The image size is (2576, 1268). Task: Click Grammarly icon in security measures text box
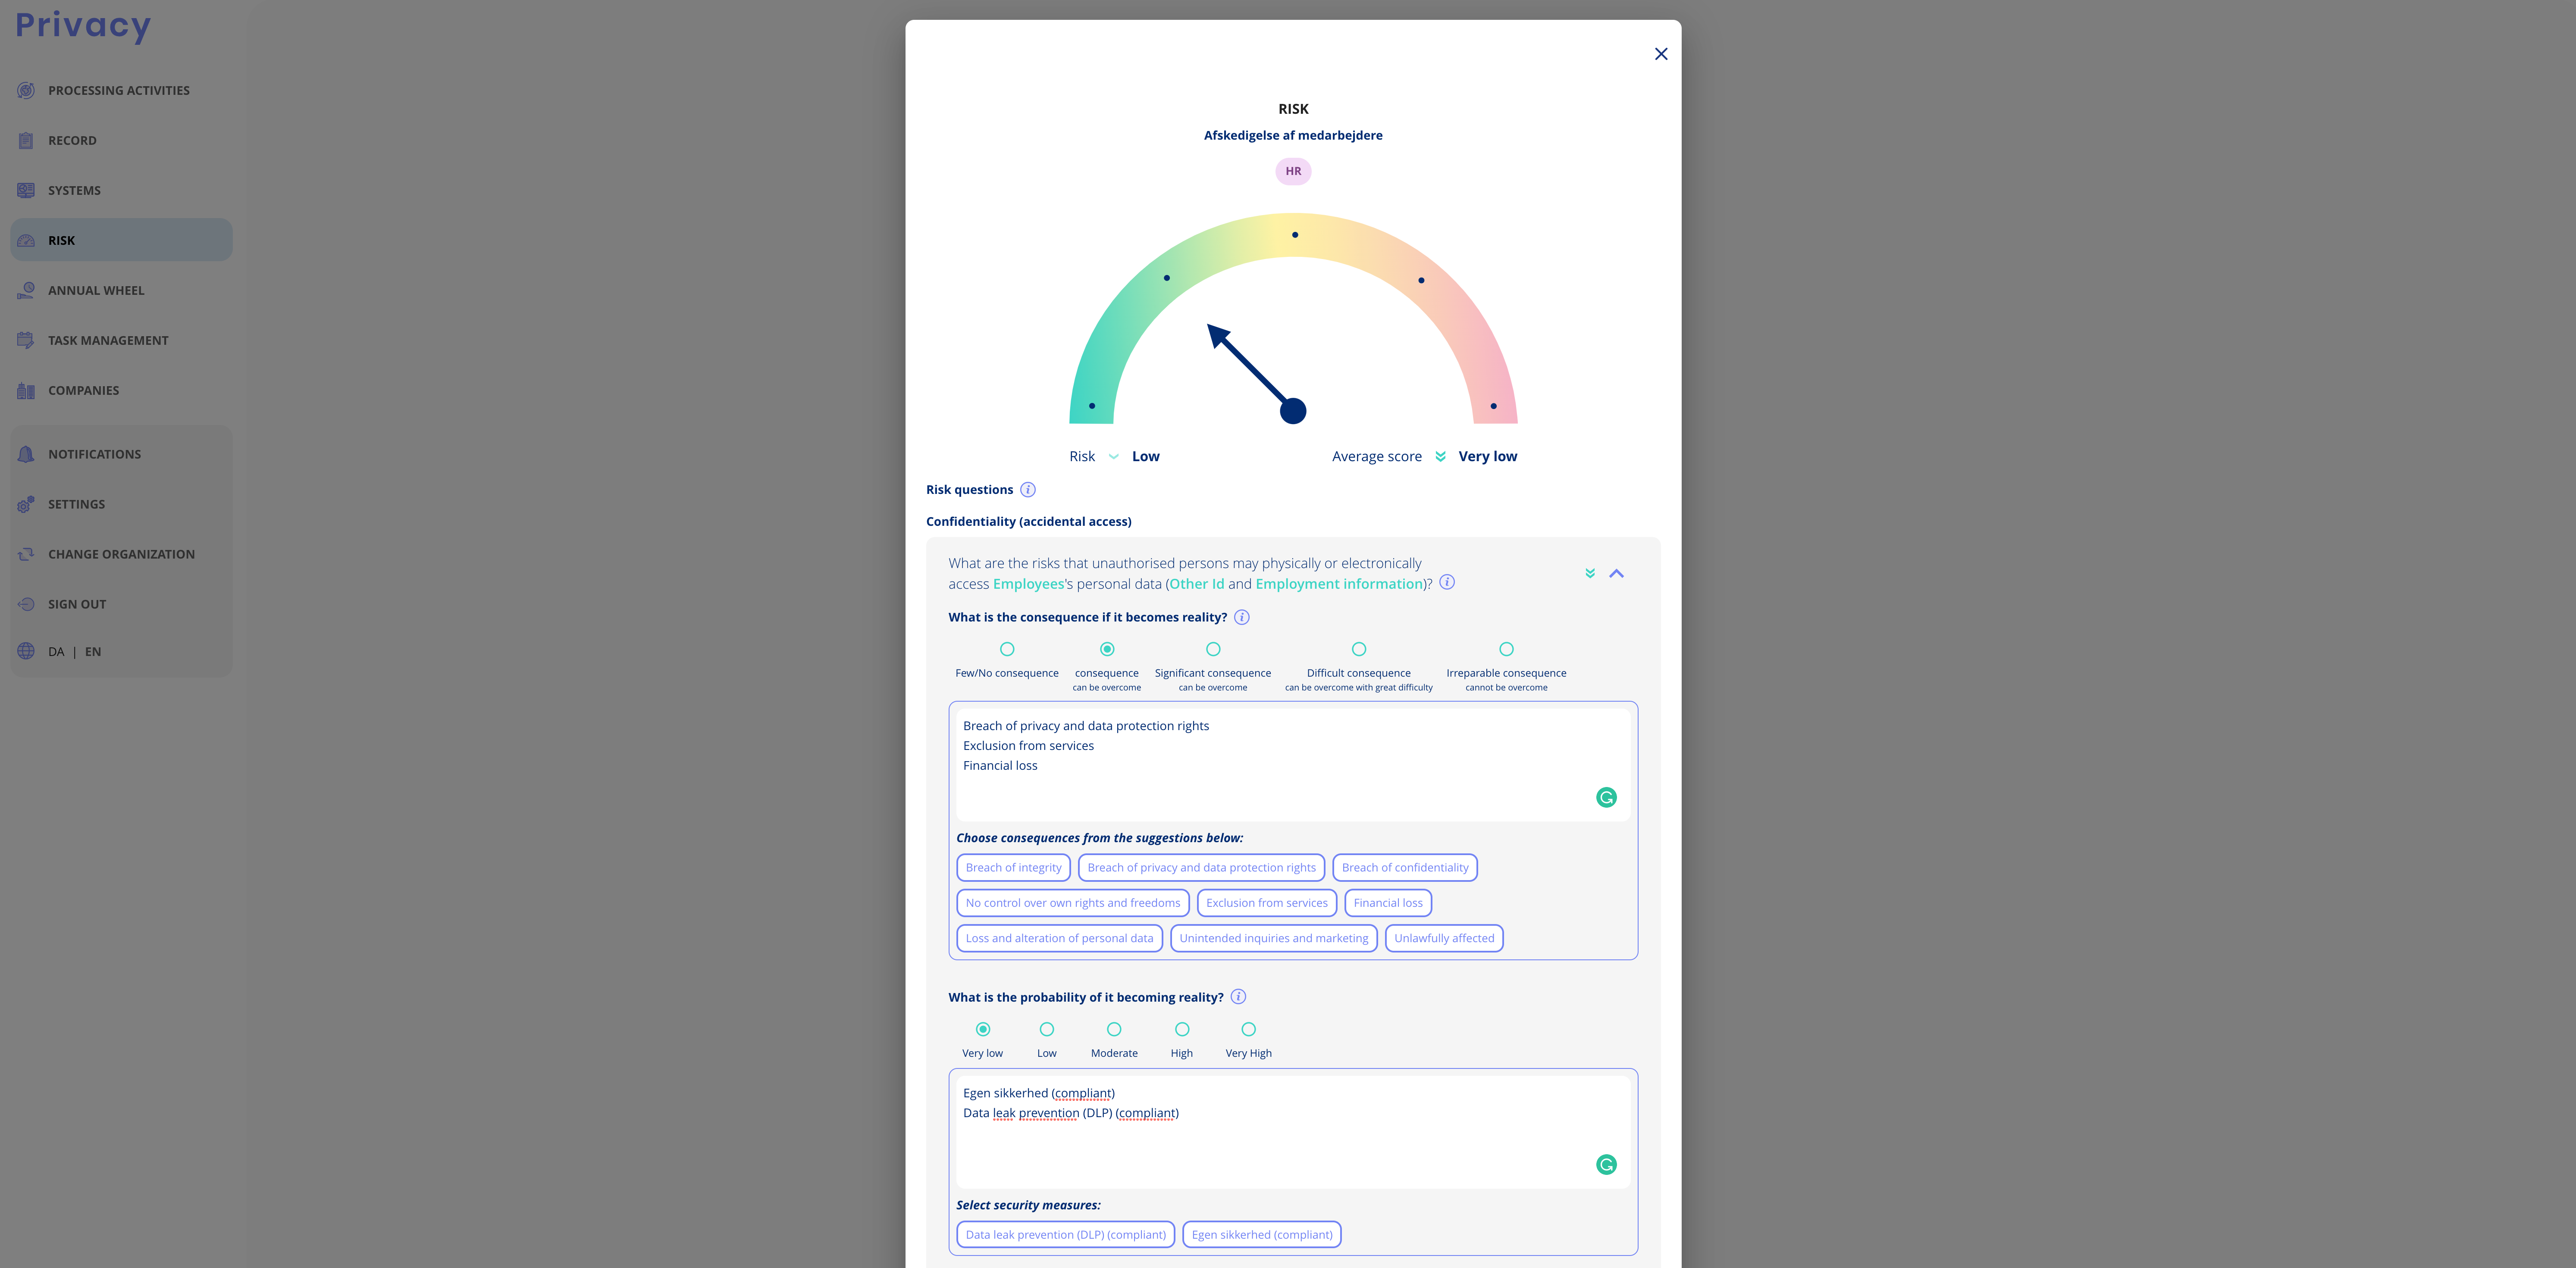pos(1606,1164)
